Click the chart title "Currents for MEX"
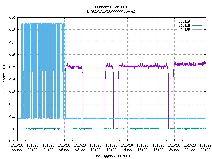 111,7
